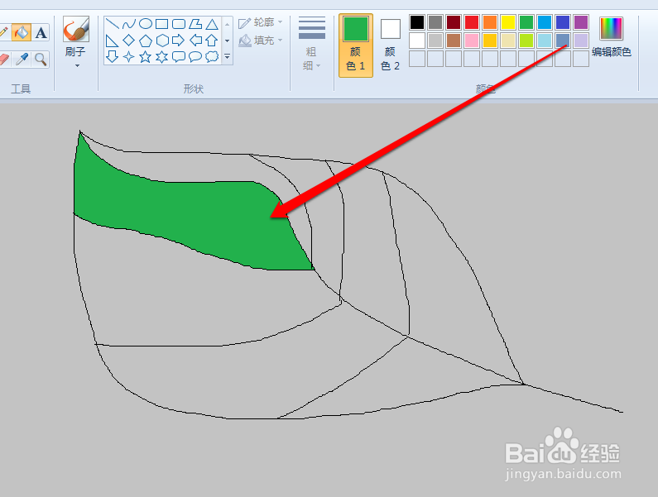
Task: Pick the orange color swatch
Action: pyautogui.click(x=490, y=22)
